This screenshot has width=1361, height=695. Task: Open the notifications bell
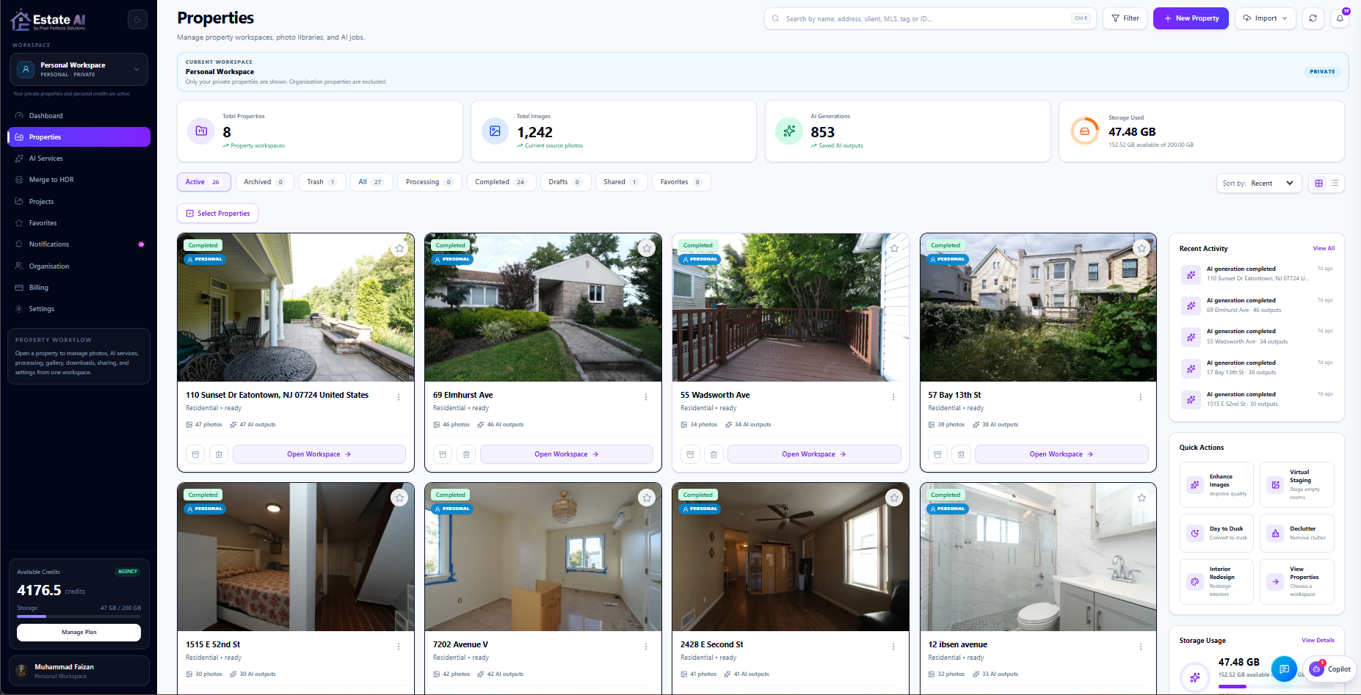point(1340,18)
